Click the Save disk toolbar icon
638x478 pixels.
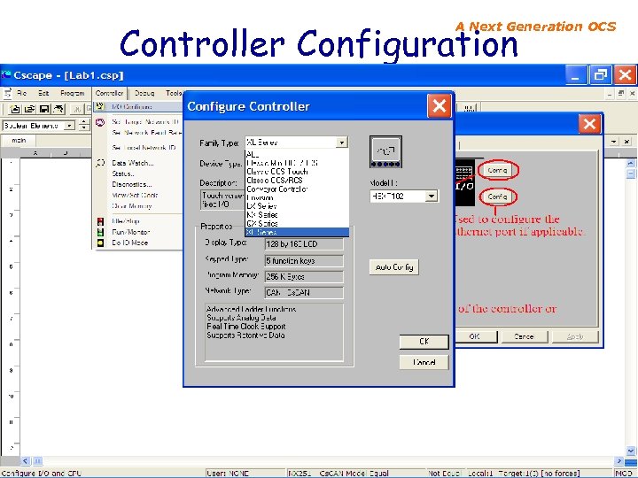(44, 109)
